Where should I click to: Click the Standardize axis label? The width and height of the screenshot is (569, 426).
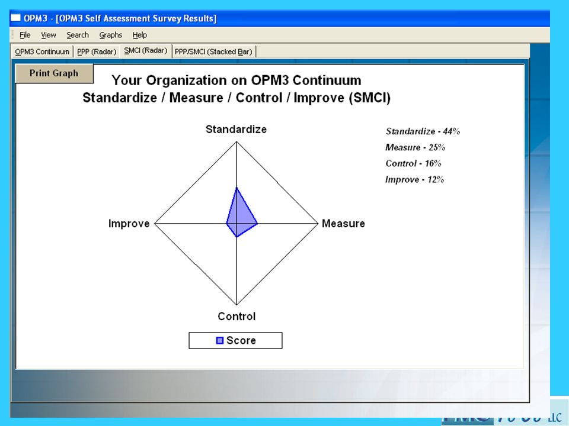pyautogui.click(x=236, y=130)
